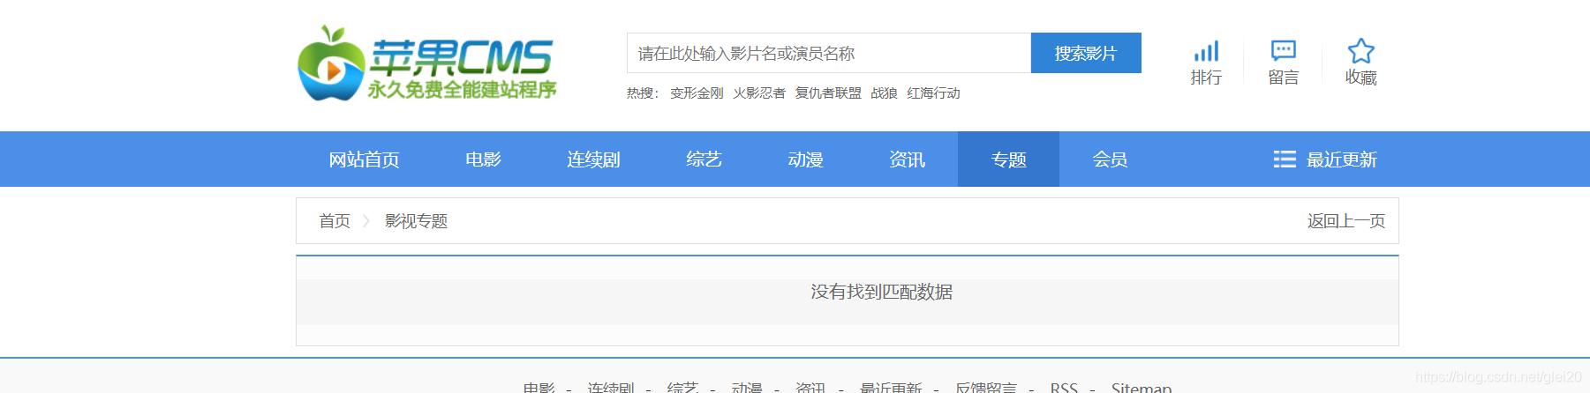The image size is (1590, 393).
Task: Select hot search term 火影忍者
Action: pos(758,93)
